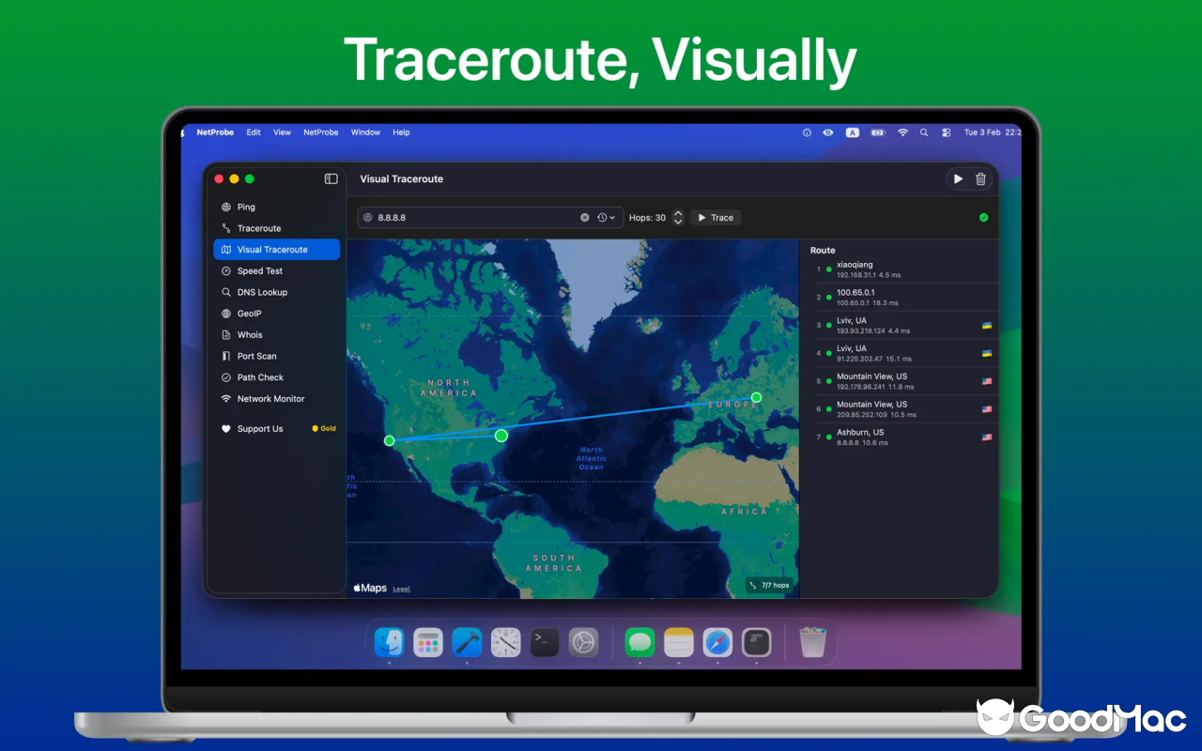The image size is (1202, 751).
Task: Open Terminal from the Dock
Action: (x=545, y=642)
